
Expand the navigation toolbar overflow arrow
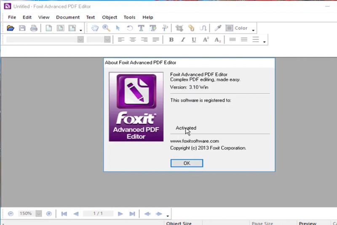(x=168, y=216)
